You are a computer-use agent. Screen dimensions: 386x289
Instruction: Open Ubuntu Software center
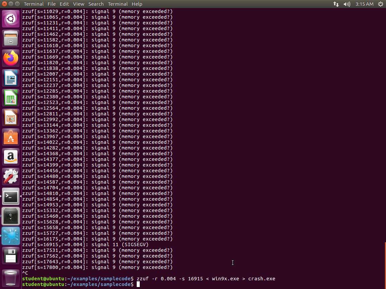(x=11, y=137)
